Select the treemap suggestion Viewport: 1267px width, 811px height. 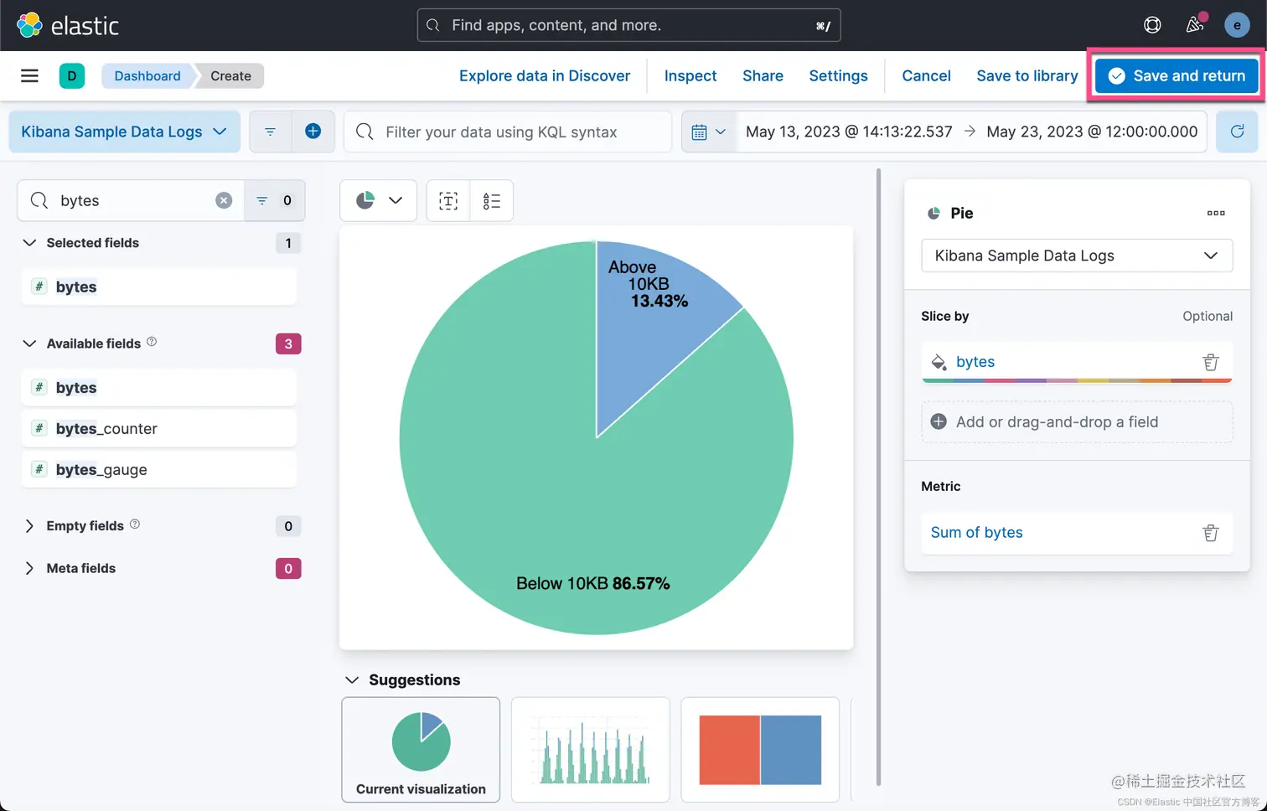point(760,750)
